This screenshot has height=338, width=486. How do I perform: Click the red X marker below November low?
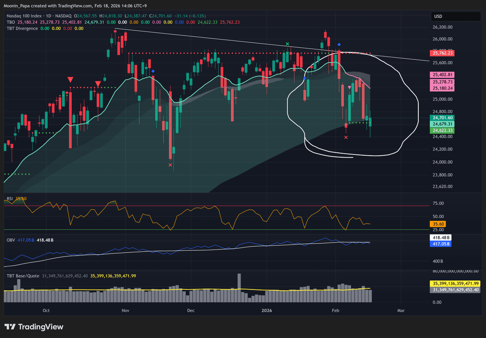(x=170, y=165)
